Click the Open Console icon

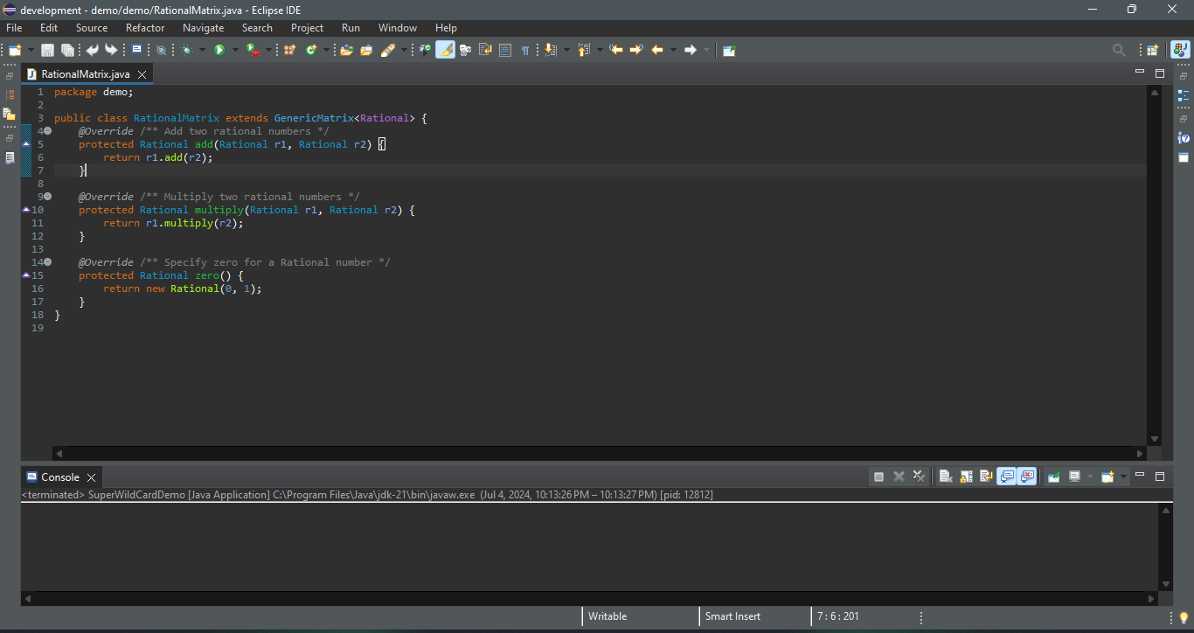[x=1108, y=476]
